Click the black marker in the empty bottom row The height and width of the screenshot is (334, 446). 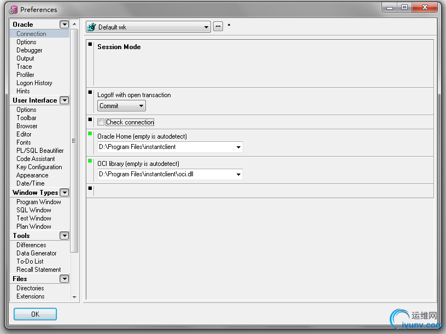90,188
